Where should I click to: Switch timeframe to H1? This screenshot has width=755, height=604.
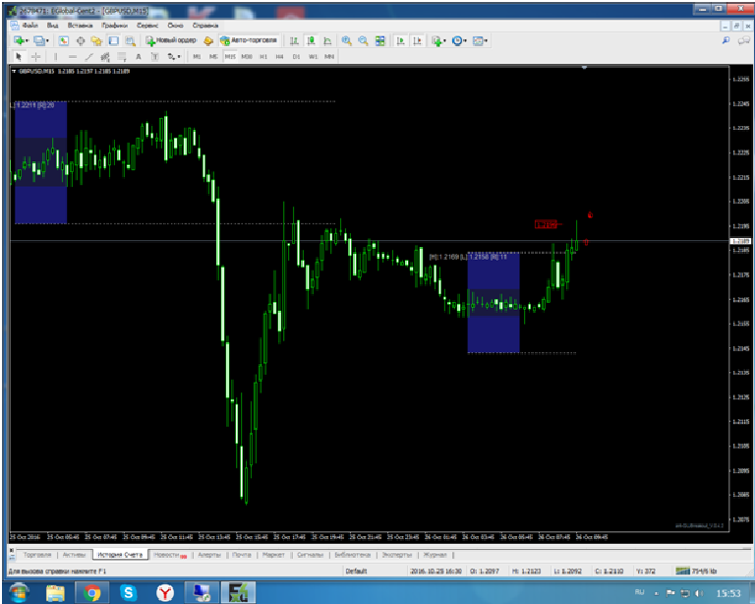263,57
